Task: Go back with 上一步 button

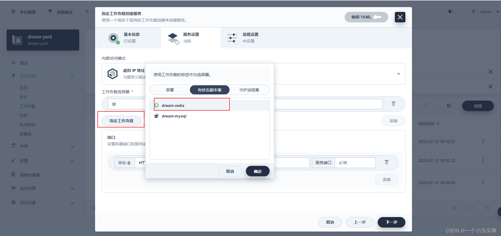Action: click(x=360, y=222)
